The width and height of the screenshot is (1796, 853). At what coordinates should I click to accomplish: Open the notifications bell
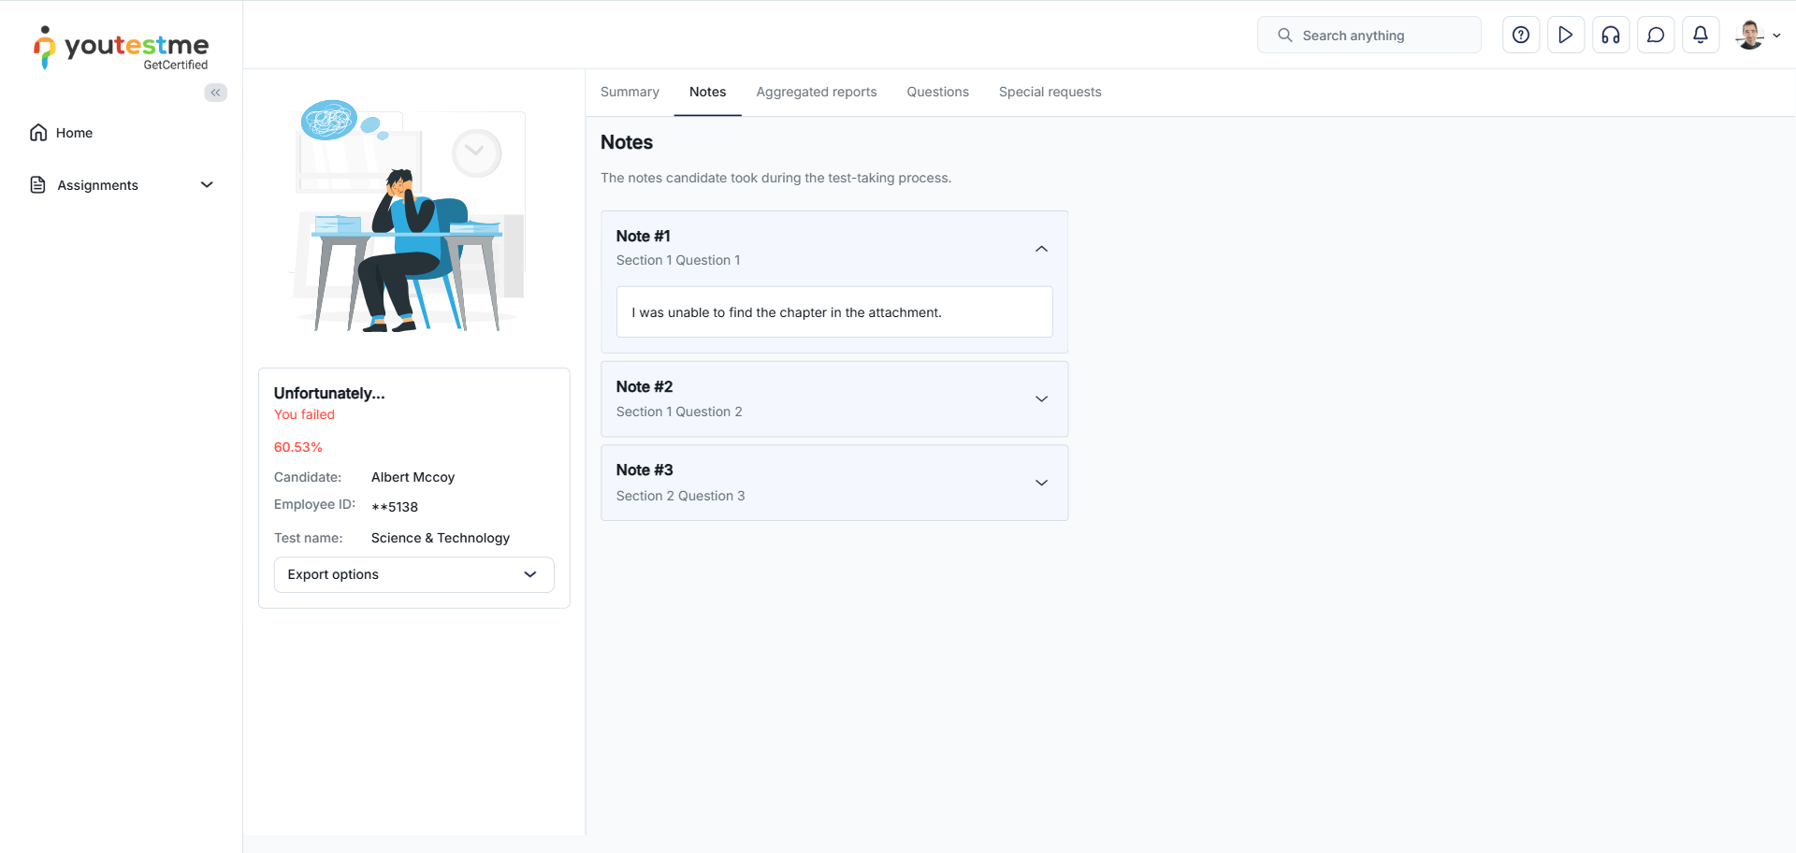pos(1701,35)
